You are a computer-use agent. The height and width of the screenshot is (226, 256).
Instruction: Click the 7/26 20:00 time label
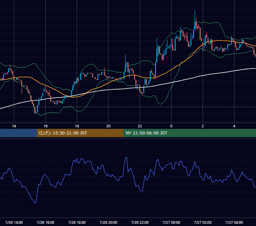click(x=108, y=222)
